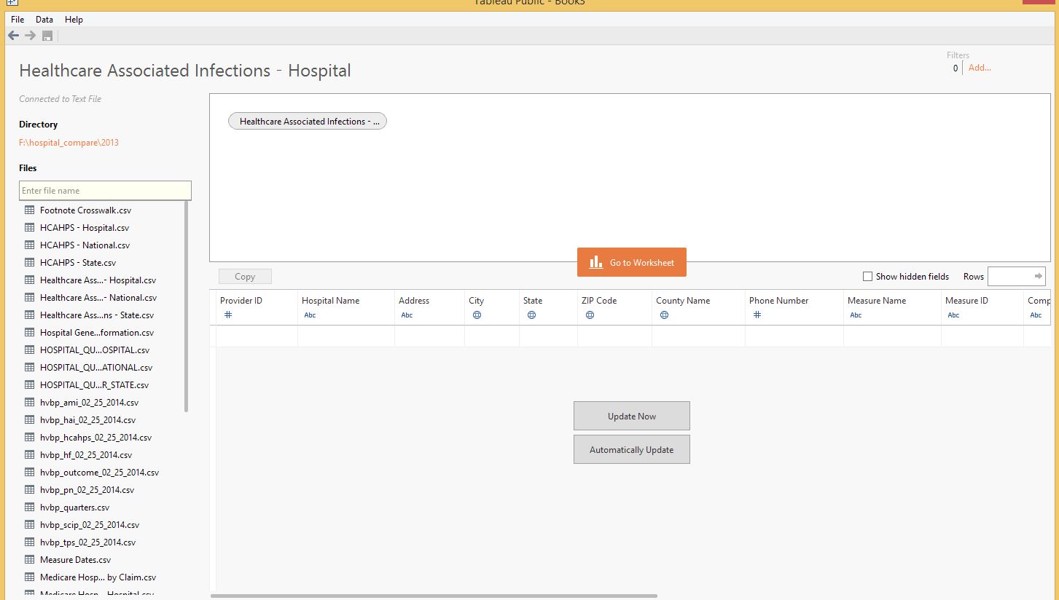Viewport: 1059px width, 600px height.
Task: Click the table icon beside Hospital Gene...formation.csv
Action: (x=30, y=332)
